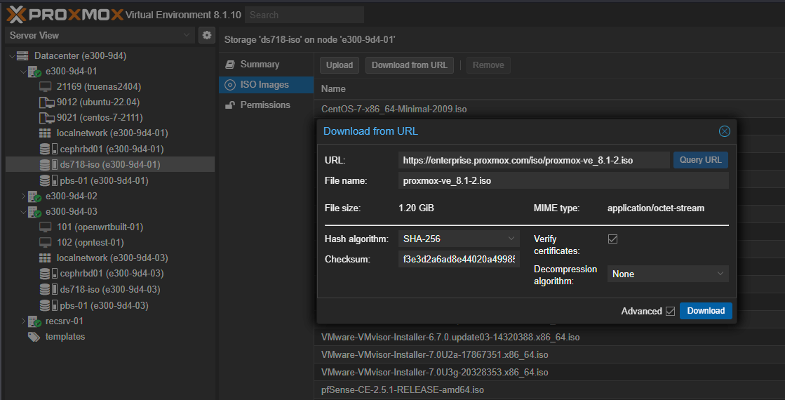
Task: Click grid icon of localnetwork (e300-9d4-03)
Action: click(46, 258)
